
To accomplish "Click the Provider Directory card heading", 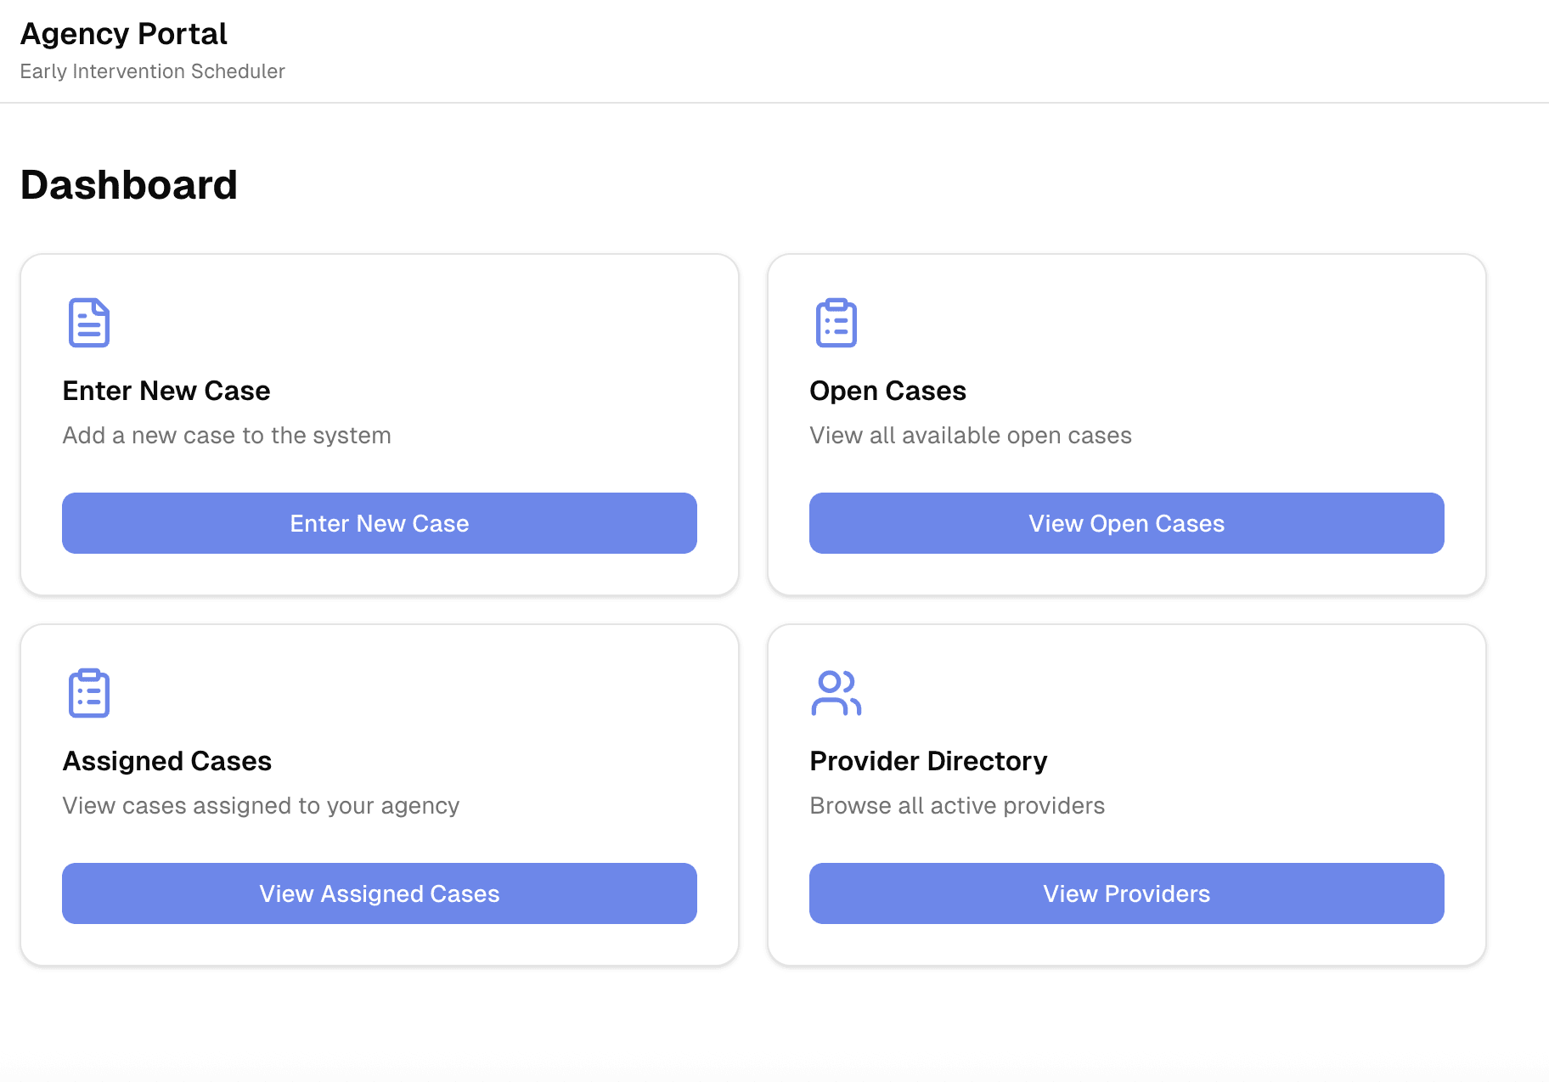I will point(928,761).
